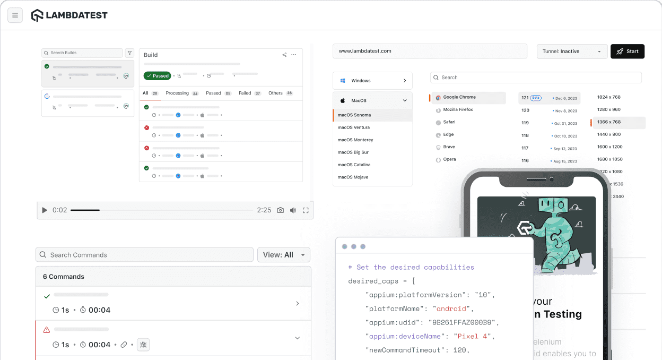The image size is (662, 360).
Task: Mute the video player audio
Action: 293,210
